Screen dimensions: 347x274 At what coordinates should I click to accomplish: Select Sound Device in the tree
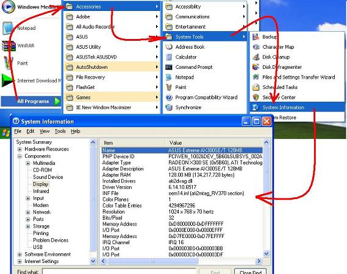click(48, 177)
